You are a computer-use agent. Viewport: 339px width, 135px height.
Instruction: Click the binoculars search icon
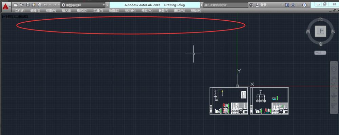click(251, 5)
